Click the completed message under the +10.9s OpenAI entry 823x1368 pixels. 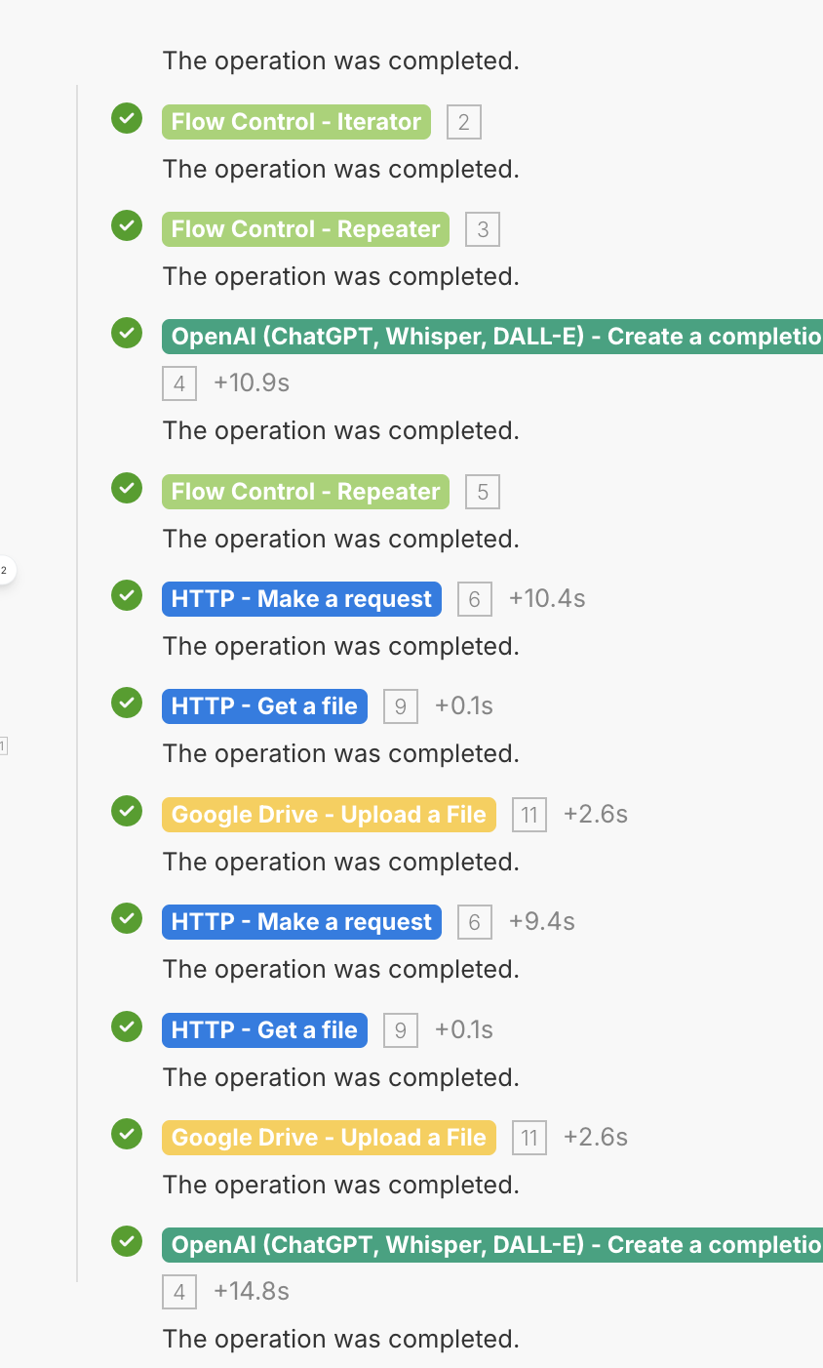[341, 430]
